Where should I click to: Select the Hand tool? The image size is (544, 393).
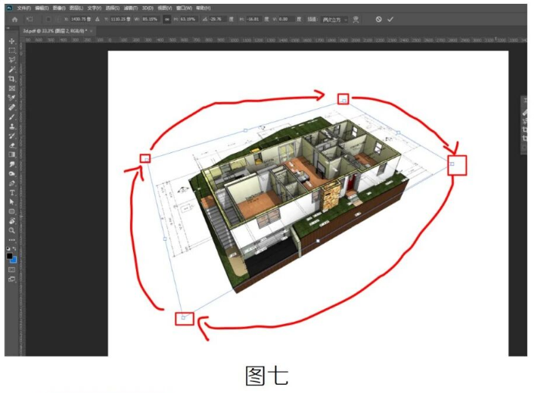12,221
